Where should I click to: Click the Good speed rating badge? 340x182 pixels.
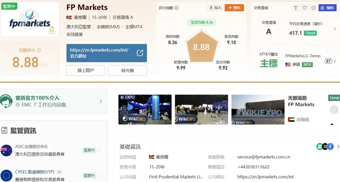[310, 33]
